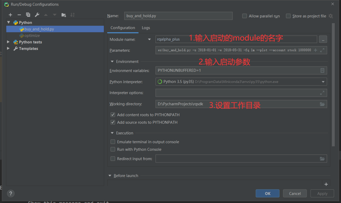Browse modules with the ellipsis button
This screenshot has width=341, height=203.
coord(323,39)
